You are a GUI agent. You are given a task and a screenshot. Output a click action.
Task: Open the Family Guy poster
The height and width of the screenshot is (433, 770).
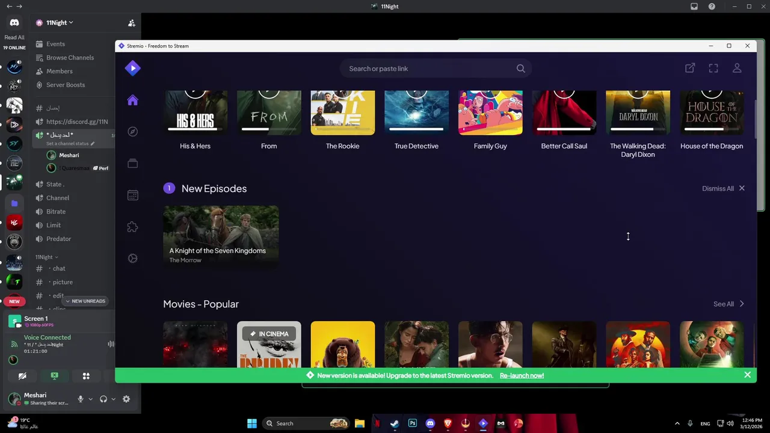pyautogui.click(x=490, y=112)
